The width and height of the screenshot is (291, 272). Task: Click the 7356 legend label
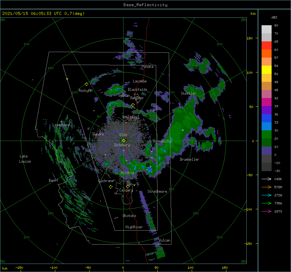click(x=278, y=203)
